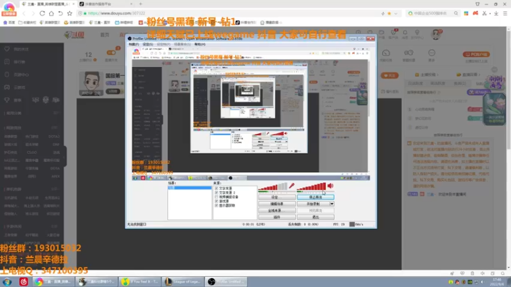Click the star bookmark icon beside the home button
511x287 pixels.
70,13
